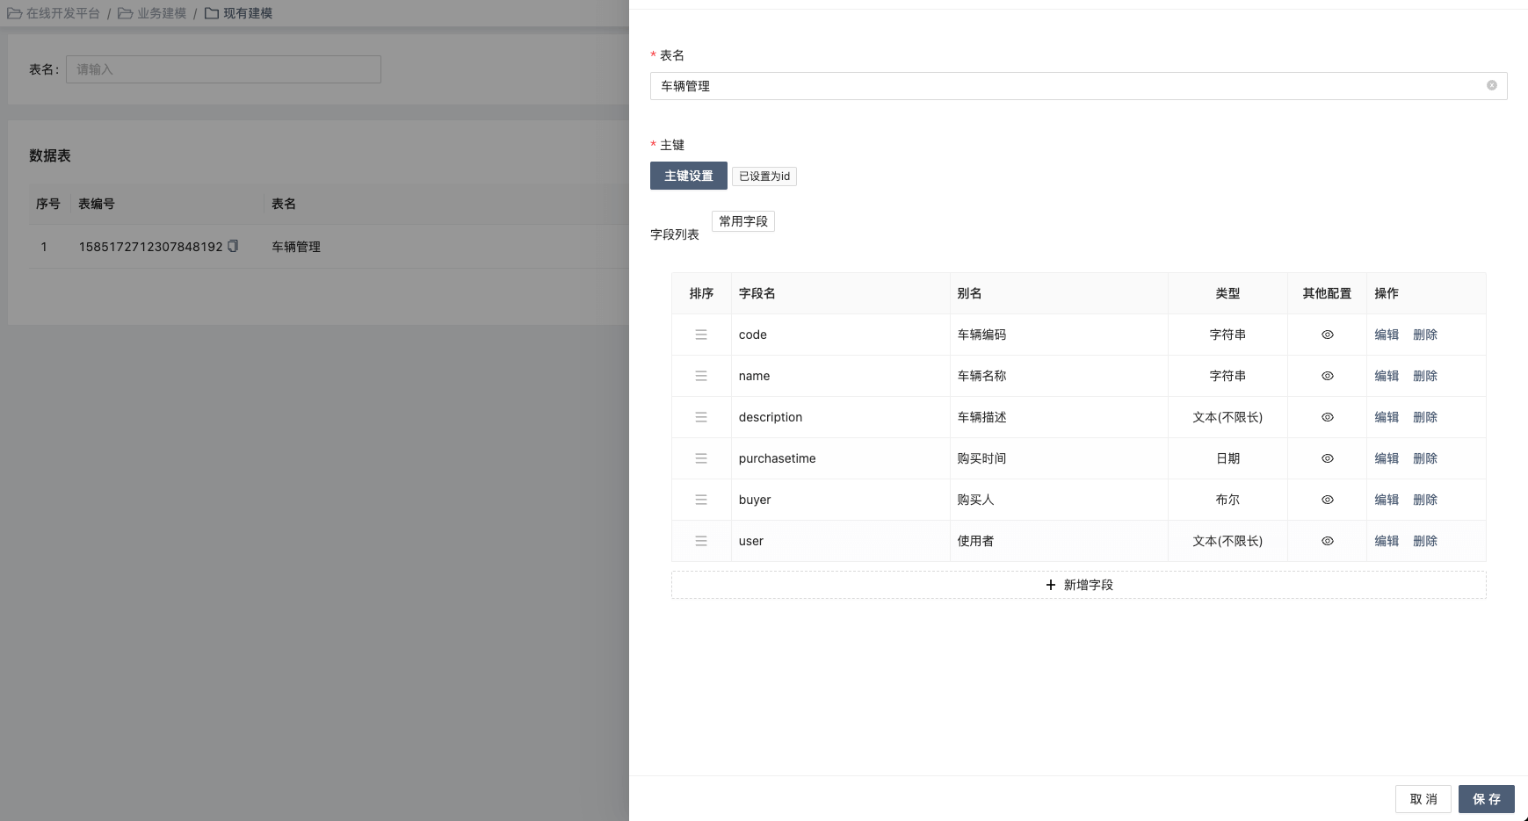Open the 业务建模 breadcrumb item
Viewport: 1528px width, 821px height.
[x=152, y=13]
